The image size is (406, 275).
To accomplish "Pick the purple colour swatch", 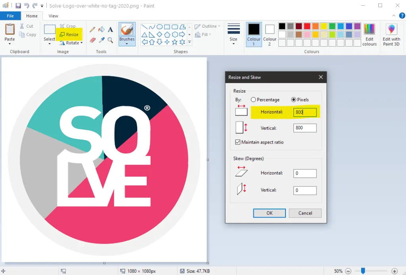I will point(357,26).
